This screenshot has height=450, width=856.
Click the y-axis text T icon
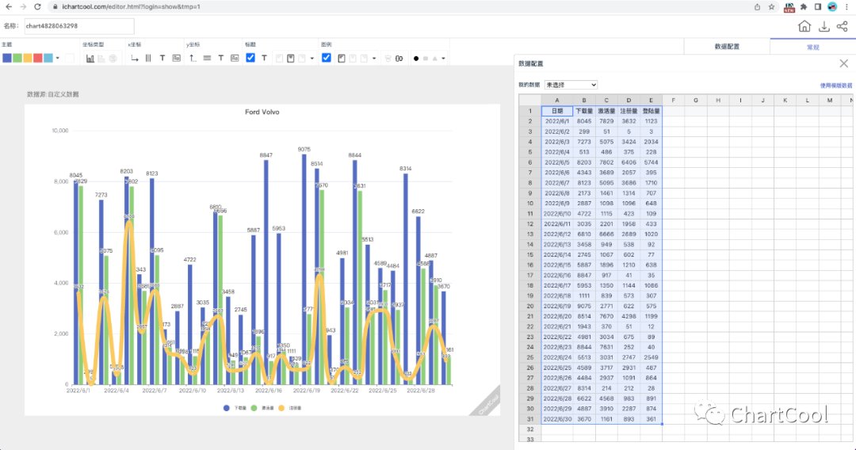pos(220,58)
